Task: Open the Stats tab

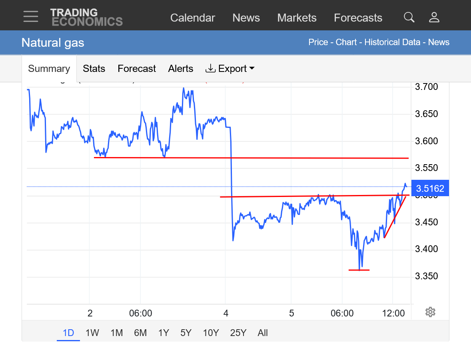Action: (94, 69)
